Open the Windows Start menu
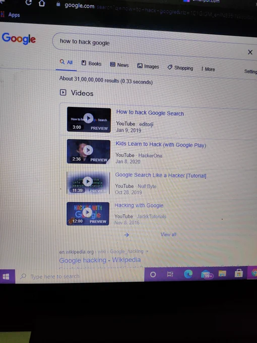This screenshot has width=257, height=343. (7, 276)
